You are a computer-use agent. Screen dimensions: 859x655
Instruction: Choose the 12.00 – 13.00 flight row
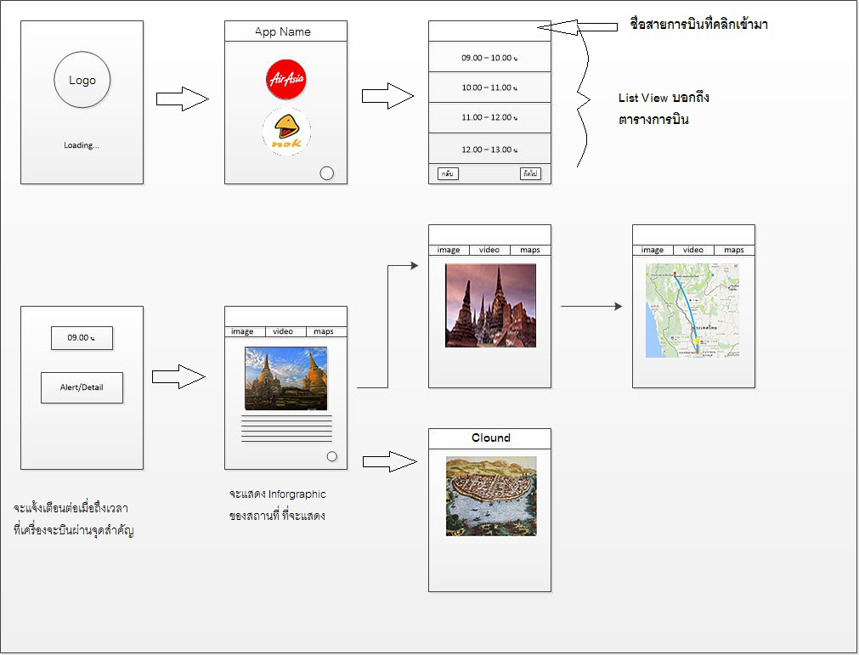tap(489, 149)
